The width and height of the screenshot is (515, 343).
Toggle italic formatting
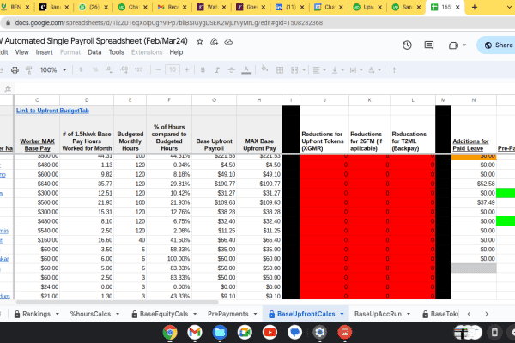[217, 70]
